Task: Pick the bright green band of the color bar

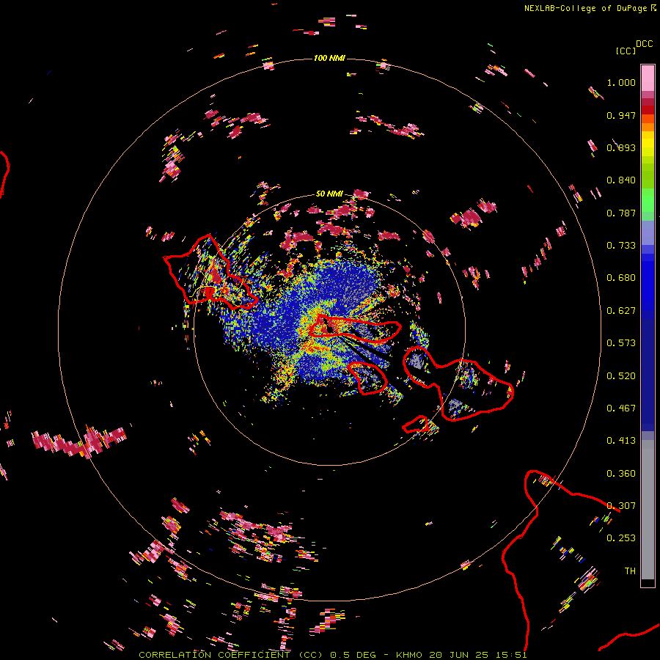Action: 648,201
